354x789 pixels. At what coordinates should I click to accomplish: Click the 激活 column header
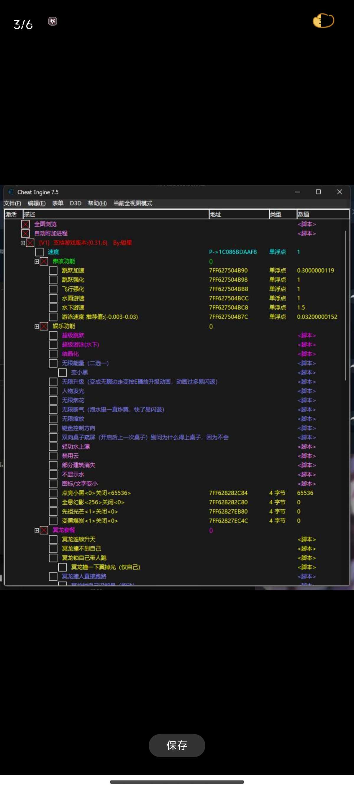tap(14, 214)
